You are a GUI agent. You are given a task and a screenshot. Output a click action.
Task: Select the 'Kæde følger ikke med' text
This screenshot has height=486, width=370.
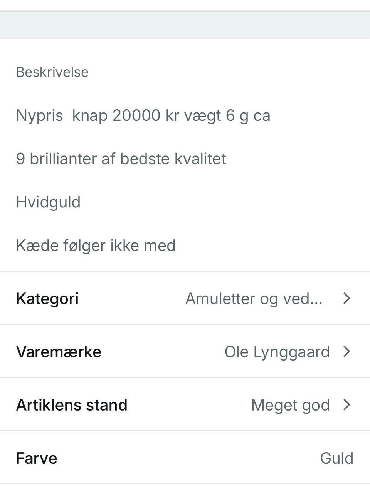(96, 246)
